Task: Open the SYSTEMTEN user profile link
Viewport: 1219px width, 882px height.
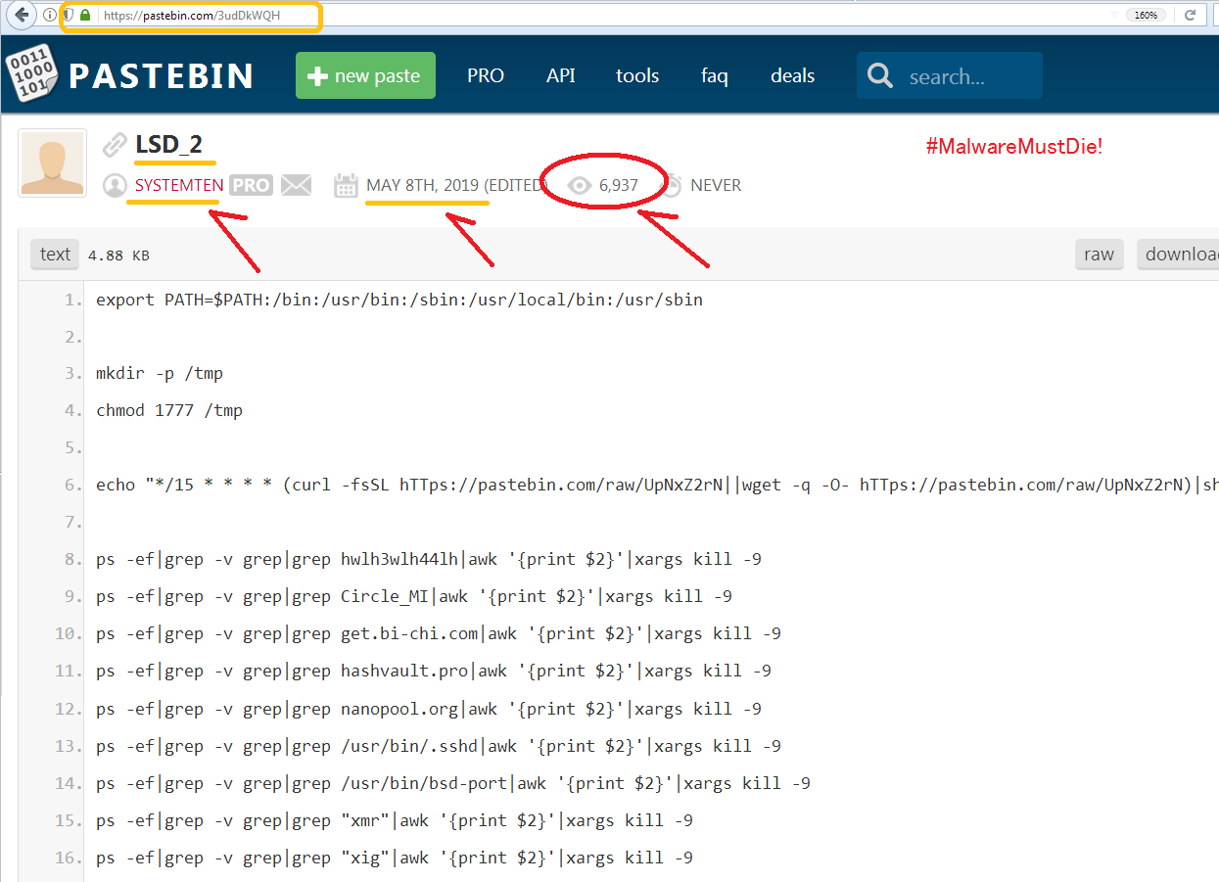Action: click(179, 185)
